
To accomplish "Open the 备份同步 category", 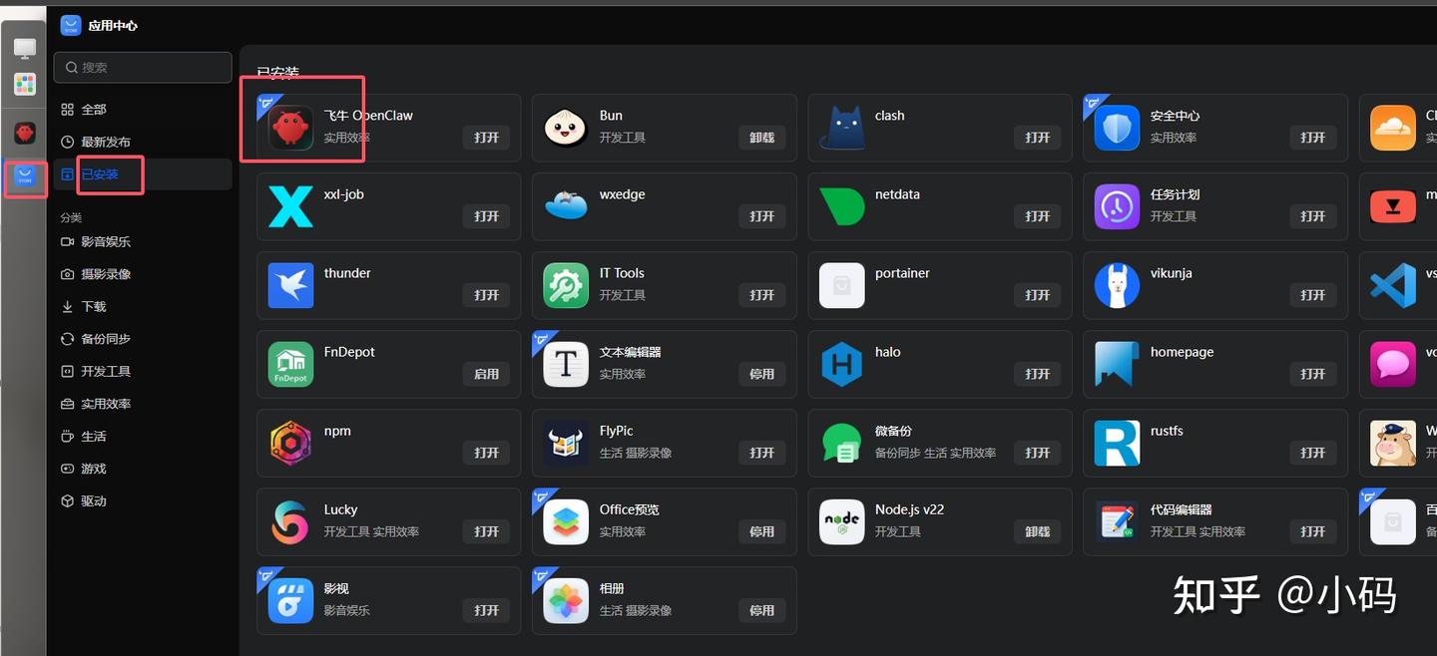I will [x=144, y=338].
